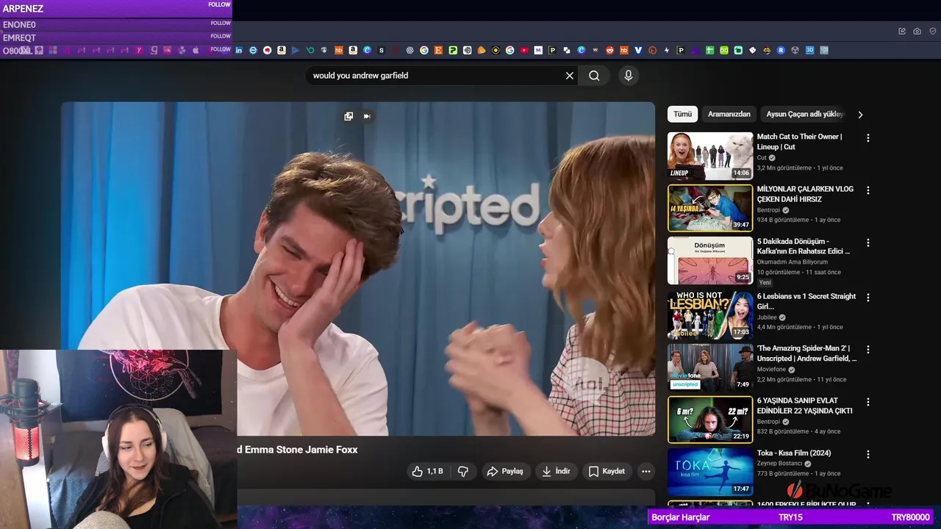Open the LinkedIn bookmark icon
Image resolution: width=941 pixels, height=529 pixels.
[239, 50]
